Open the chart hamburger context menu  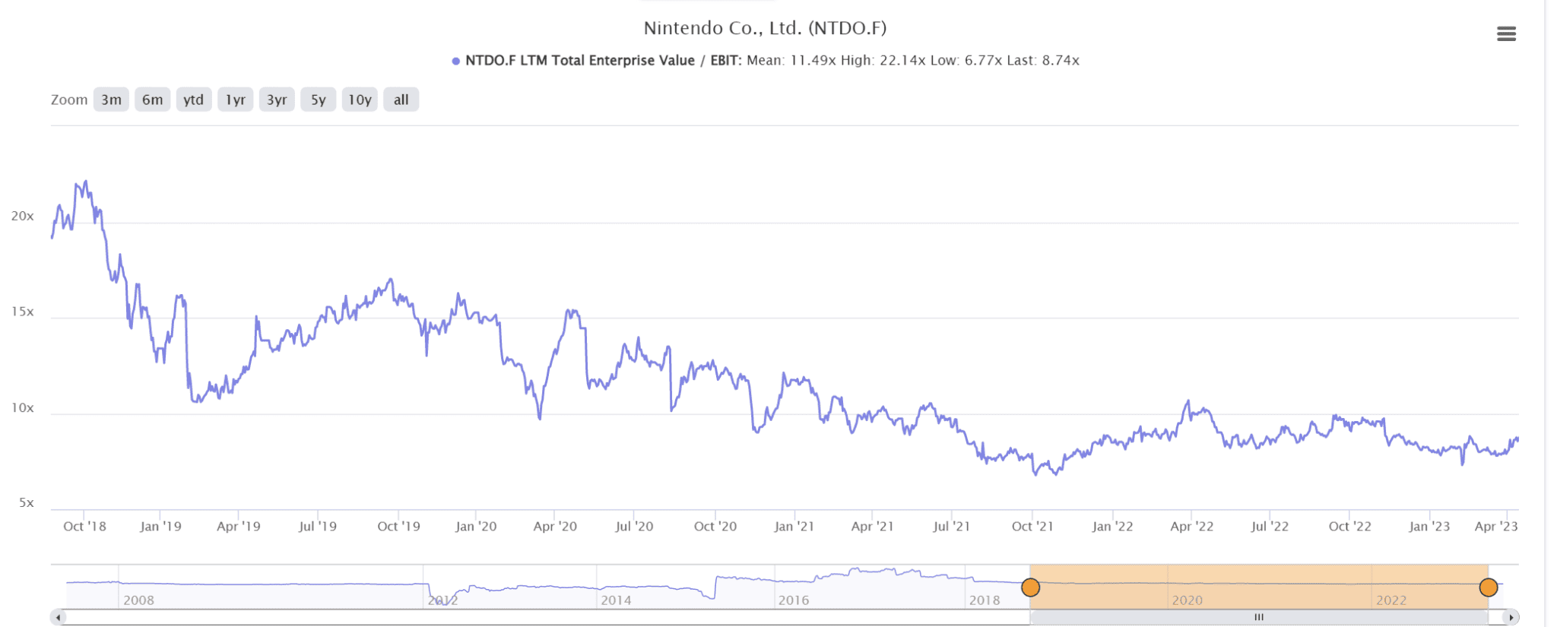(x=1506, y=33)
